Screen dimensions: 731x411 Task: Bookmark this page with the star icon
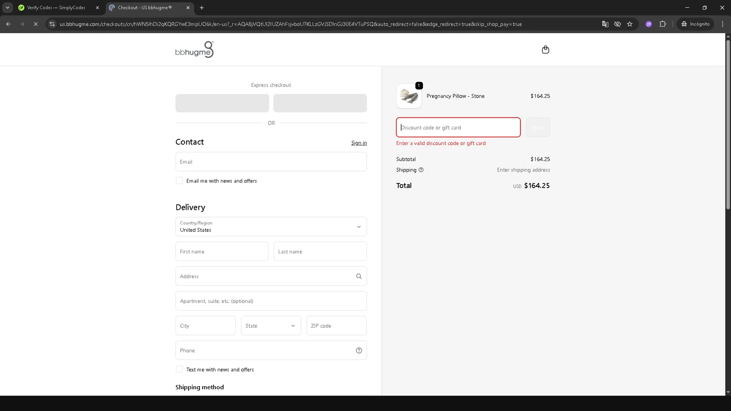click(x=630, y=24)
